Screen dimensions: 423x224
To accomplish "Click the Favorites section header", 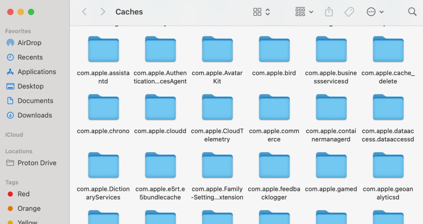I will 18,31.
